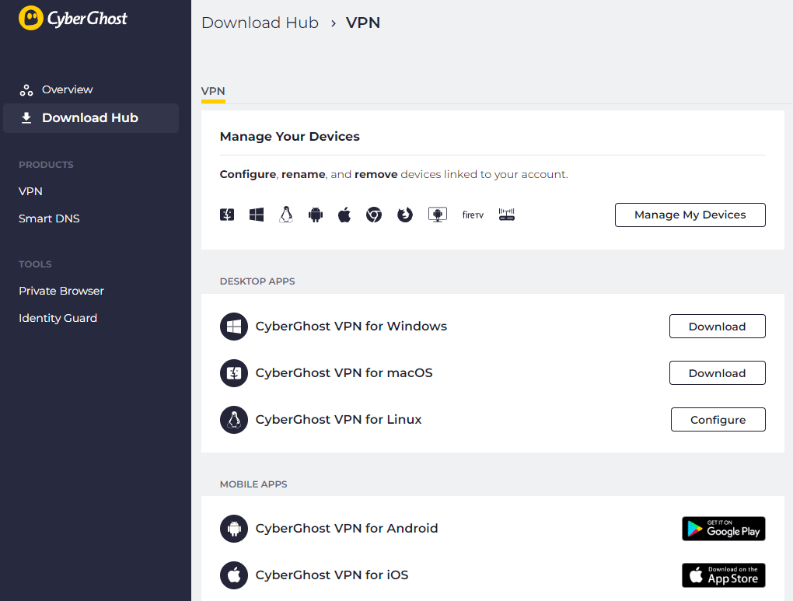
Task: Download CyberGhost VPN for Windows
Action: [717, 327]
